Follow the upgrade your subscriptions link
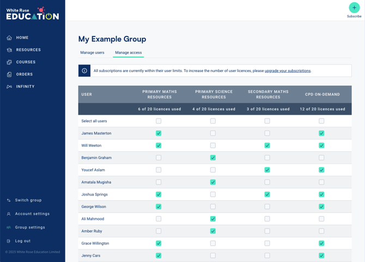 288,71
